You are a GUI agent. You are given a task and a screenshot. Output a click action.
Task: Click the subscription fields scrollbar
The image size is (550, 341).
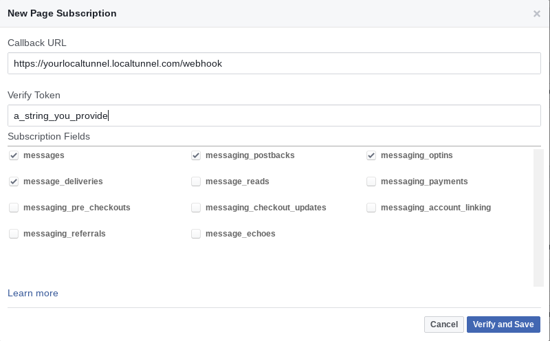coord(539,217)
